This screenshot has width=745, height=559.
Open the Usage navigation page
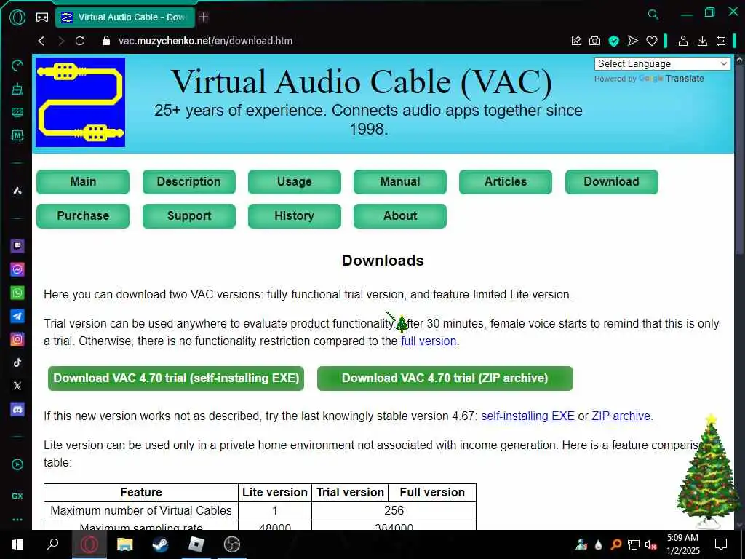[295, 181]
